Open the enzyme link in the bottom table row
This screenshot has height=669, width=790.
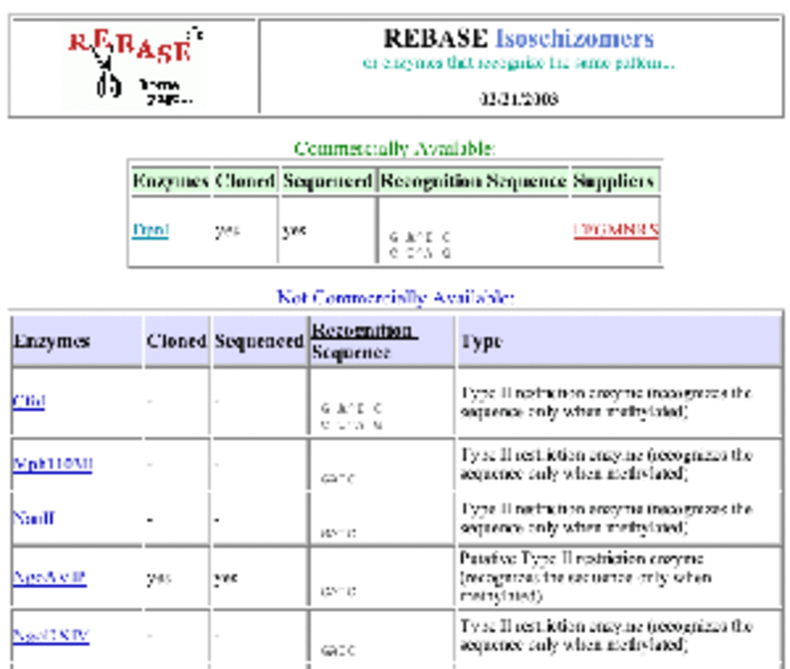point(51,636)
